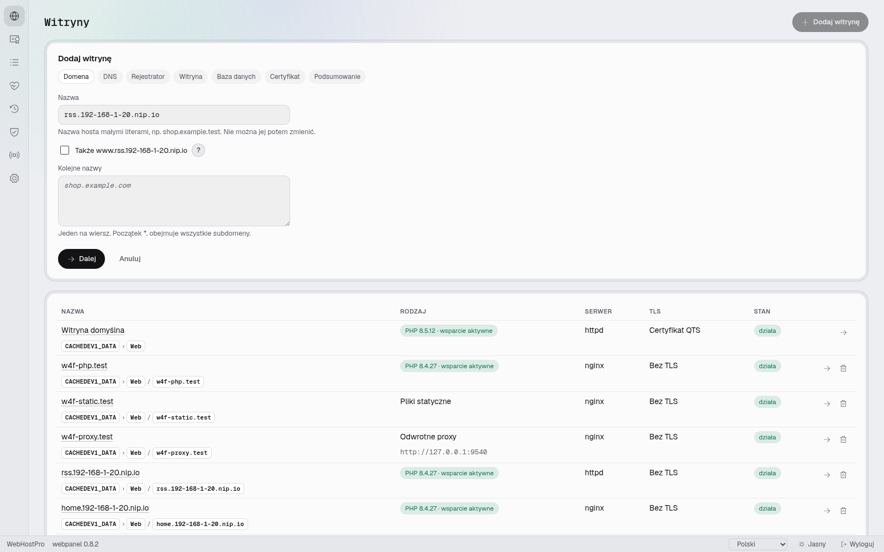The image size is (884, 552).
Task: Open the w4f-proxy.test site link
Action: point(87,437)
